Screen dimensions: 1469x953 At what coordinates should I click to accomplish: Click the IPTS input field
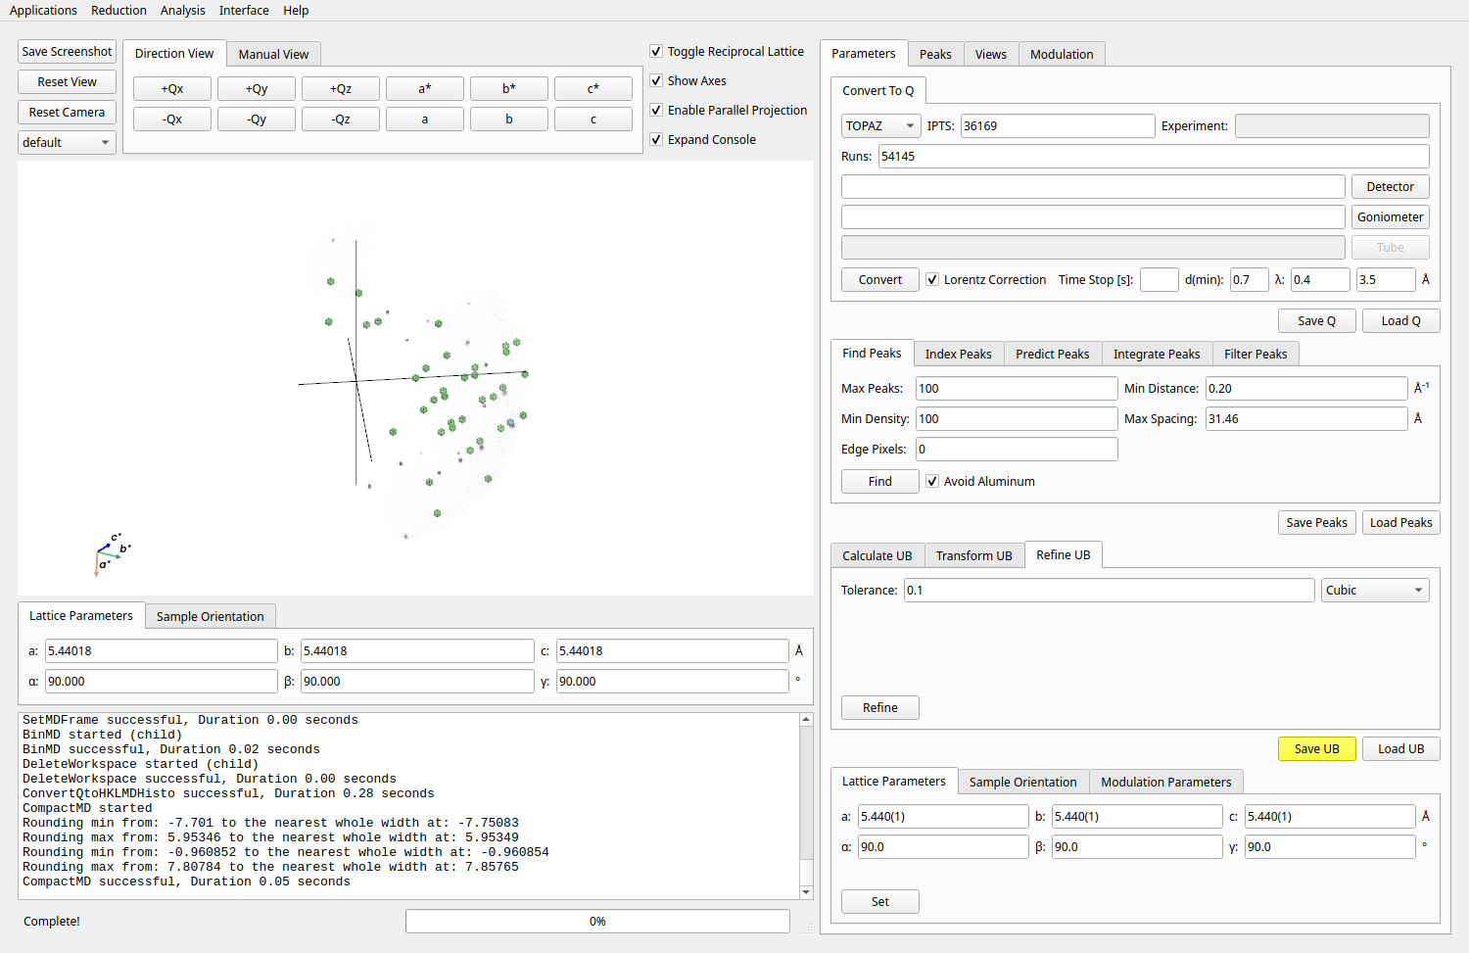coord(1058,125)
